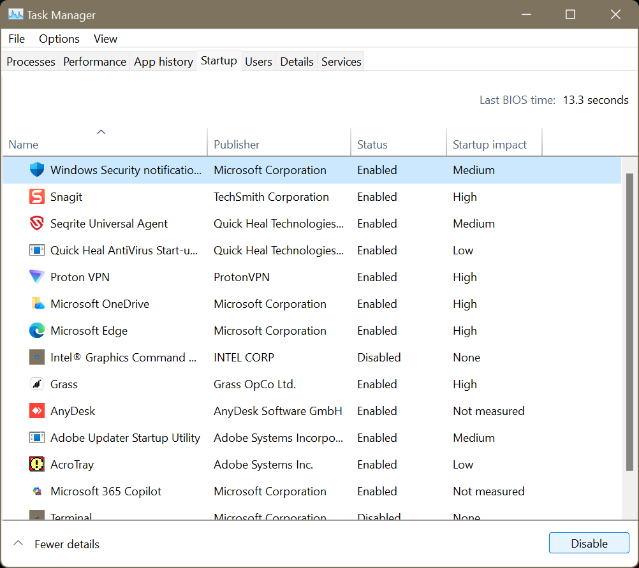Image resolution: width=639 pixels, height=568 pixels.
Task: Click the vertical scrollbar thumb
Action: click(x=629, y=322)
